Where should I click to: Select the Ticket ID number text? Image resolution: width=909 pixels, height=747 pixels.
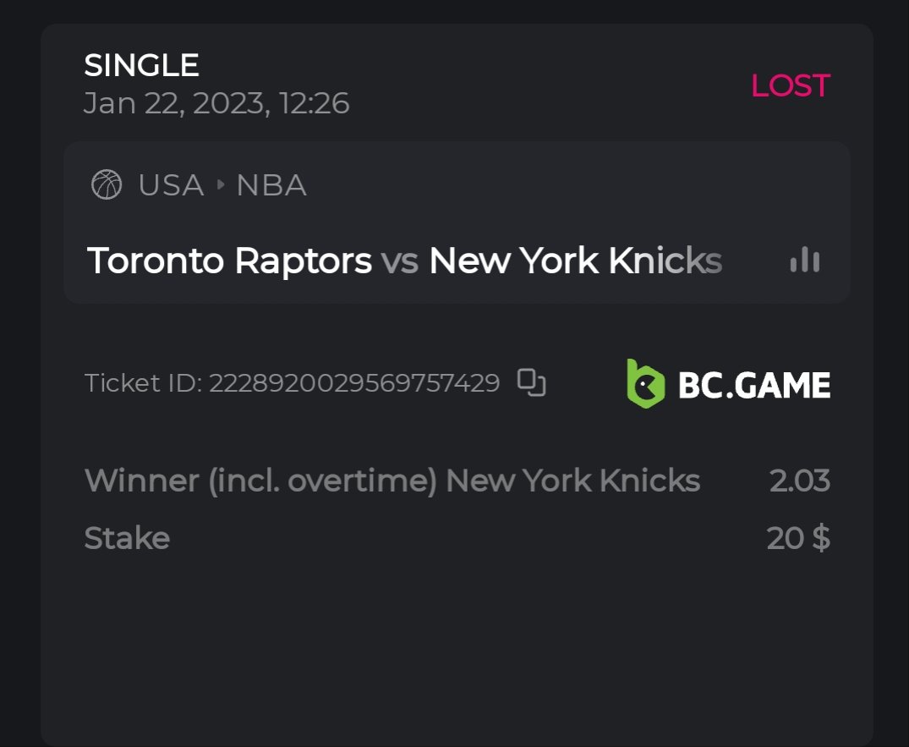354,383
